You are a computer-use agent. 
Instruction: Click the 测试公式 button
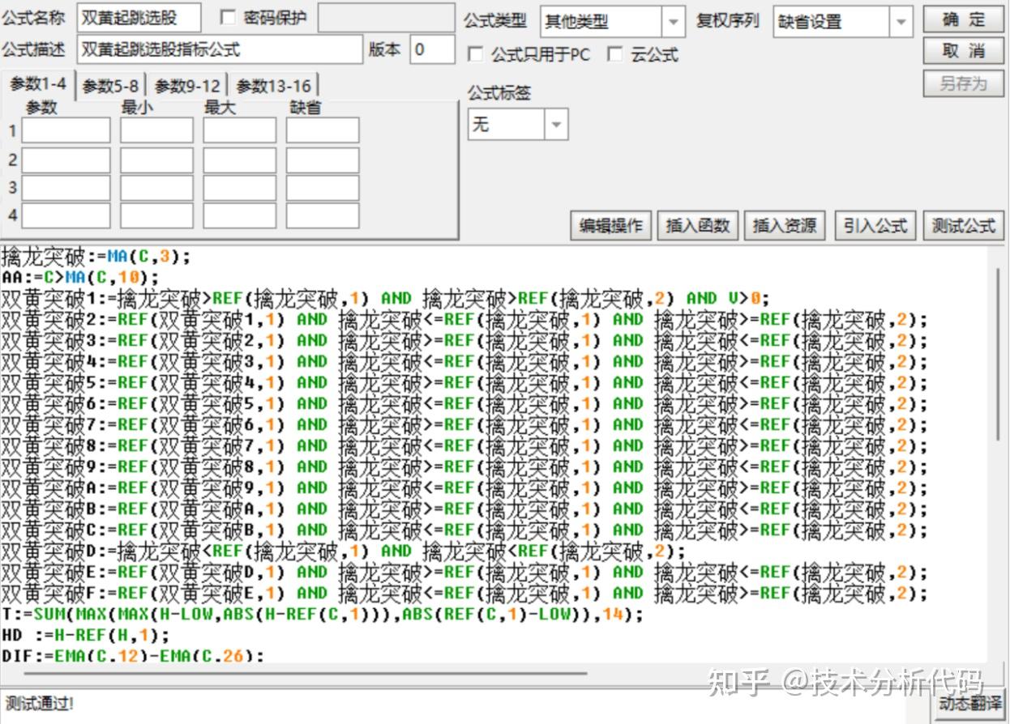[x=964, y=225]
